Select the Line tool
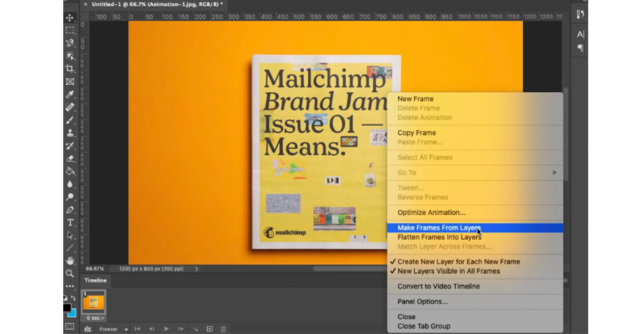Image resolution: width=638 pixels, height=334 pixels. pos(70,248)
